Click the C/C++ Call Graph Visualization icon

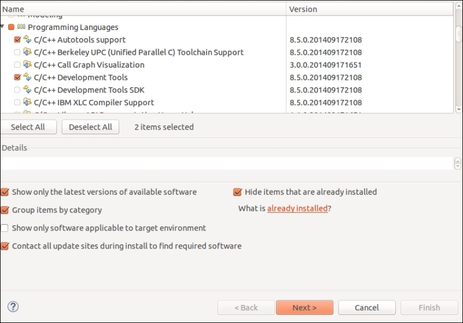[27, 65]
